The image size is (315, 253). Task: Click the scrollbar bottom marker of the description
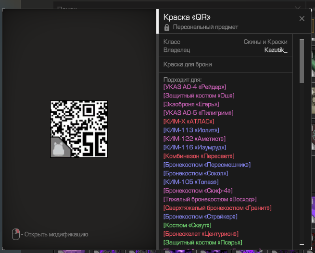tap(302, 244)
